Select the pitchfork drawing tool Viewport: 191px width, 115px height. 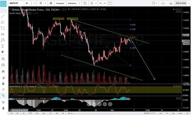[3, 22]
